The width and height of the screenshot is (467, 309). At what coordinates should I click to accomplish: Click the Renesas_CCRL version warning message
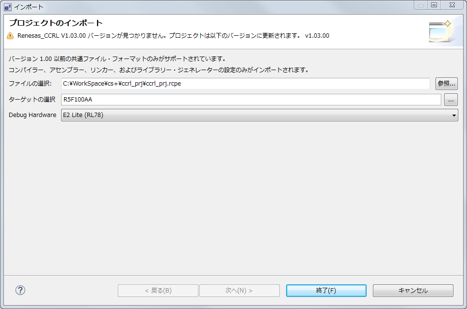click(x=173, y=36)
